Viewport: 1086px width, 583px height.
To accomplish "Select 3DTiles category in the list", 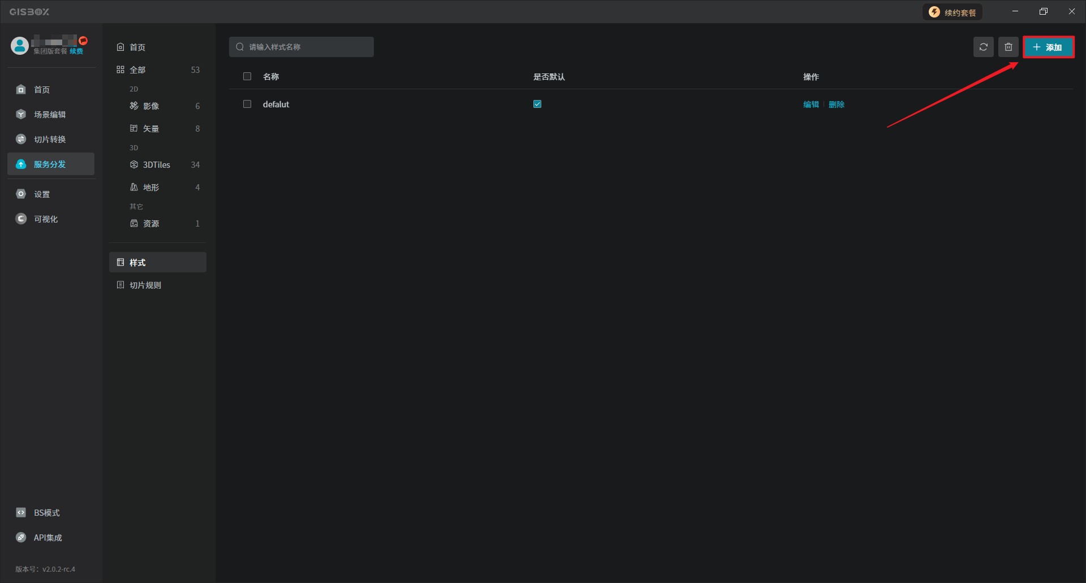I will (157, 165).
